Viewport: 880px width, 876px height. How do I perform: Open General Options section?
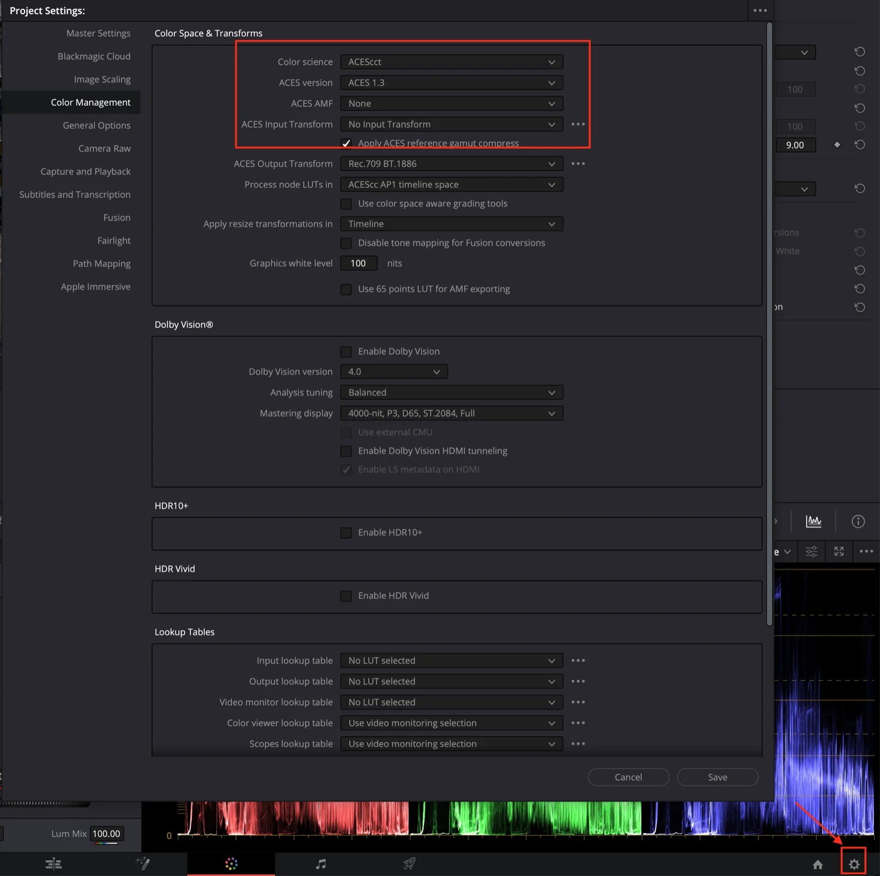coord(97,125)
